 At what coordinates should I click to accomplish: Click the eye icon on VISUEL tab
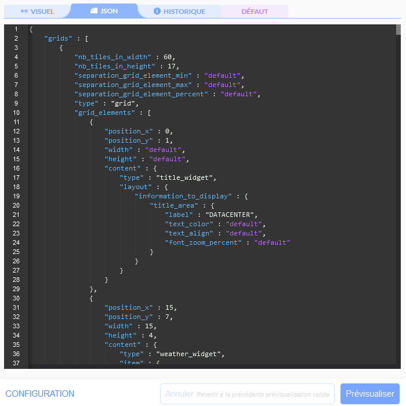point(24,12)
